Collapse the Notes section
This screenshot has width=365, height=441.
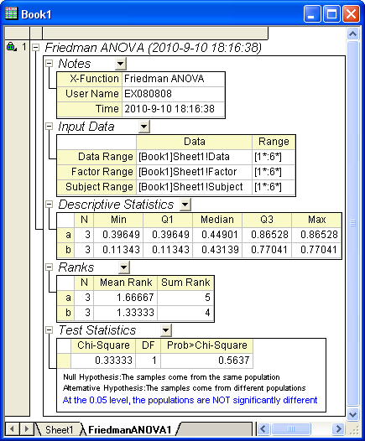[x=50, y=63]
